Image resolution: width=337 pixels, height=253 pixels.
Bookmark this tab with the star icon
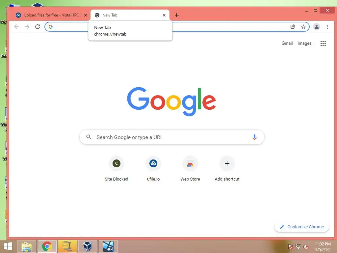click(303, 27)
